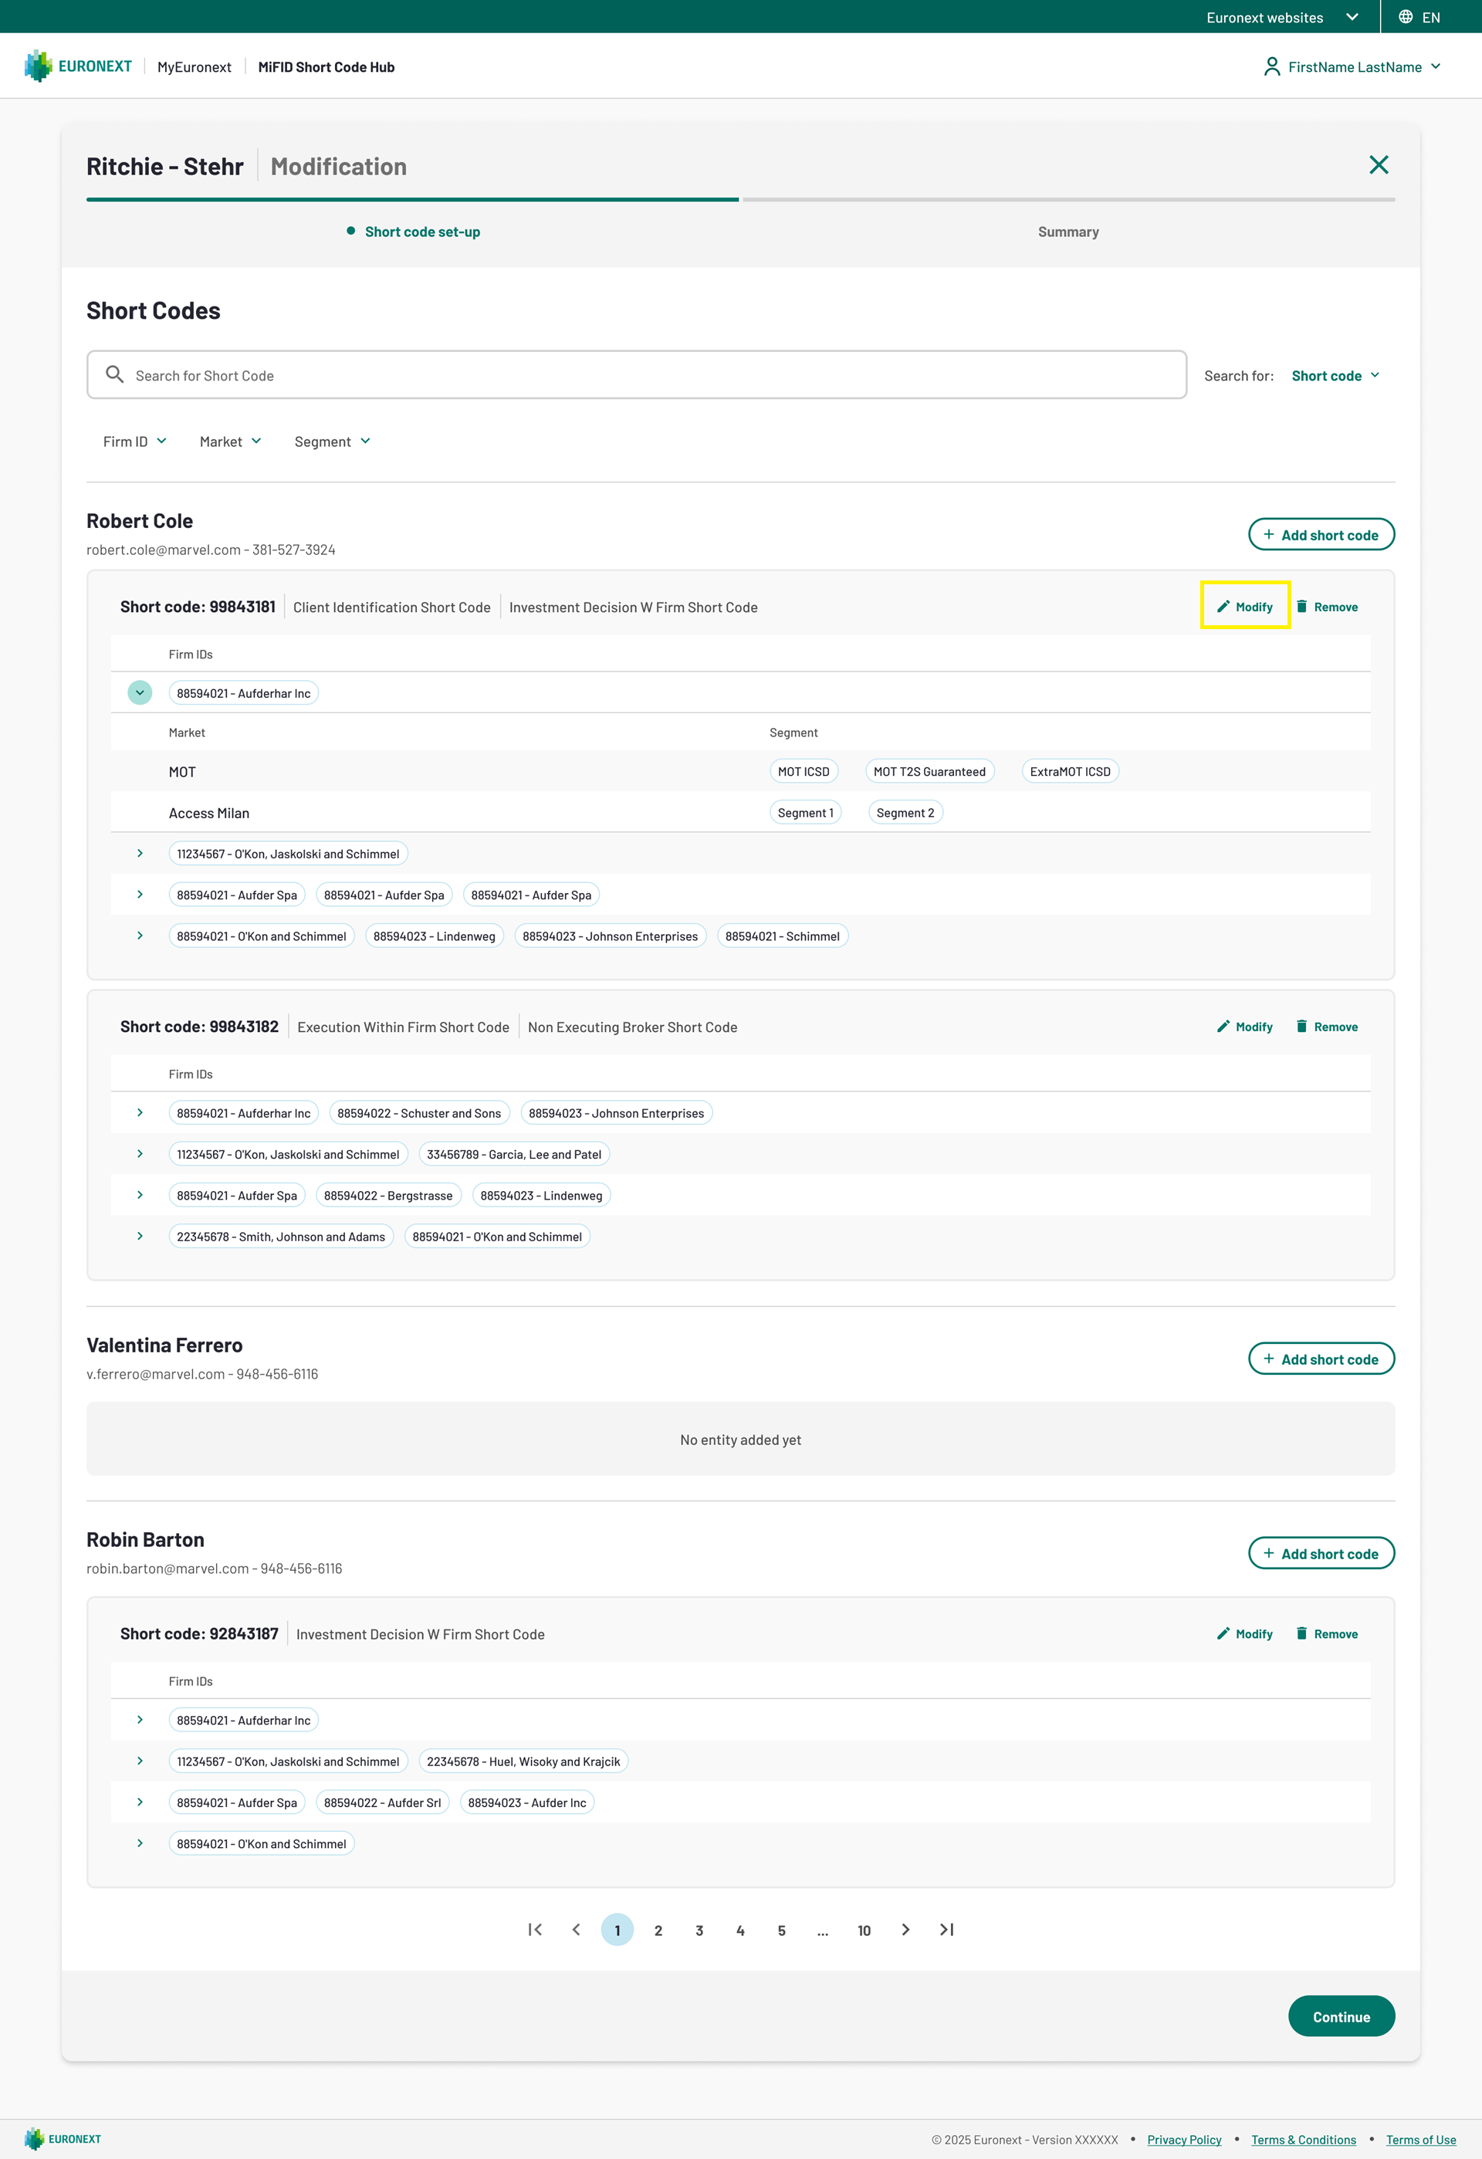Click the search magnifier icon
This screenshot has width=1482, height=2159.
coord(114,374)
